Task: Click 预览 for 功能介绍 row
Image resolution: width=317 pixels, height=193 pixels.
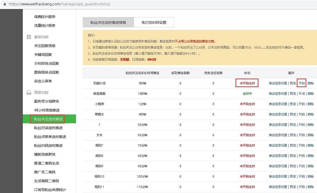Action: [293, 83]
